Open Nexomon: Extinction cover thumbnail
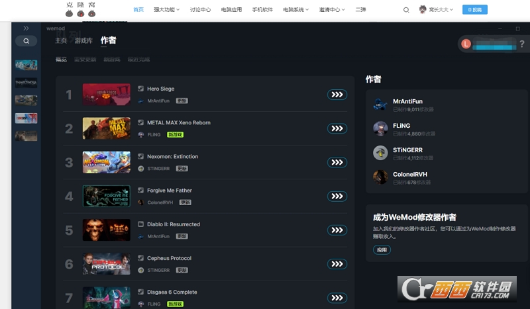The image size is (530, 309). pyautogui.click(x=107, y=162)
